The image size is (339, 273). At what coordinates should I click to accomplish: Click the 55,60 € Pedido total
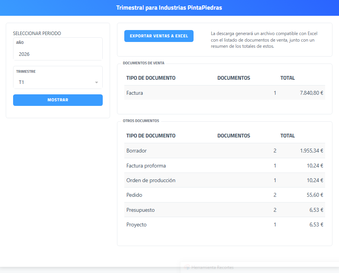[315, 195]
